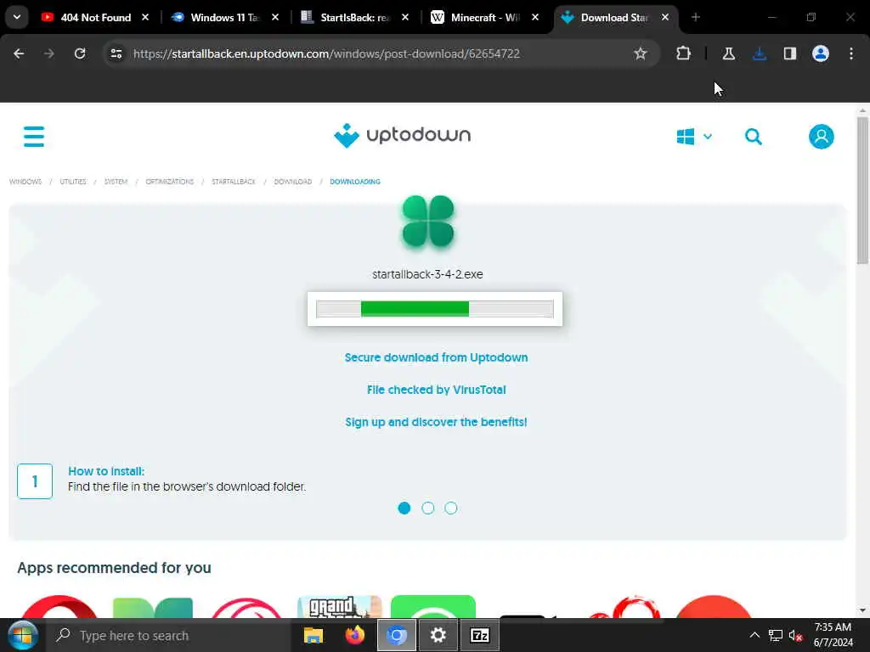This screenshot has width=870, height=652.
Task: Click the Type here to search box
Action: pos(169,635)
